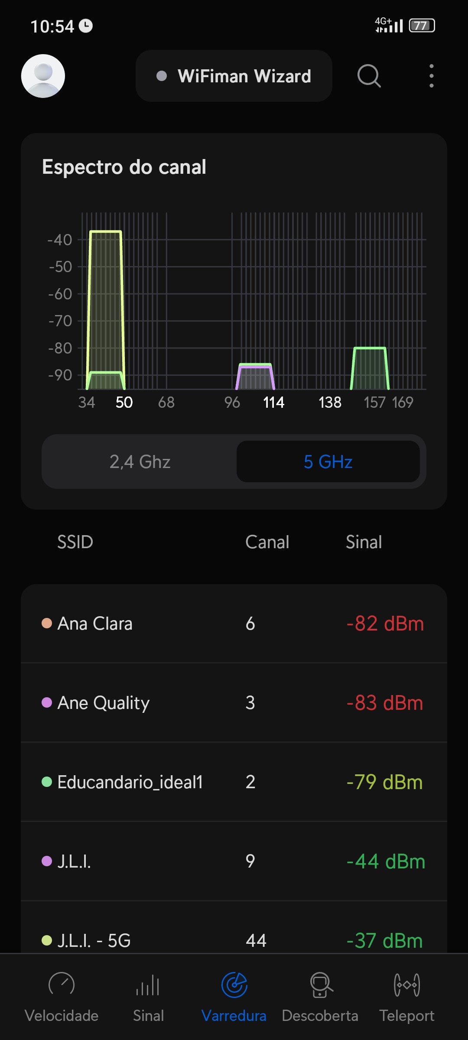Screen dimensions: 468x1040
Task: Open the WiFiman Wizard selector
Action: pos(234,76)
